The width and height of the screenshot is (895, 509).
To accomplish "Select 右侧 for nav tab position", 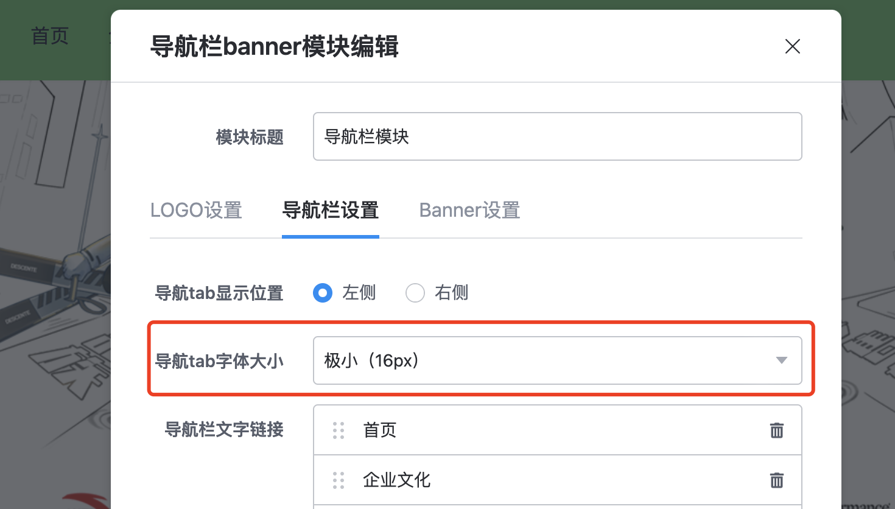I will (x=415, y=293).
